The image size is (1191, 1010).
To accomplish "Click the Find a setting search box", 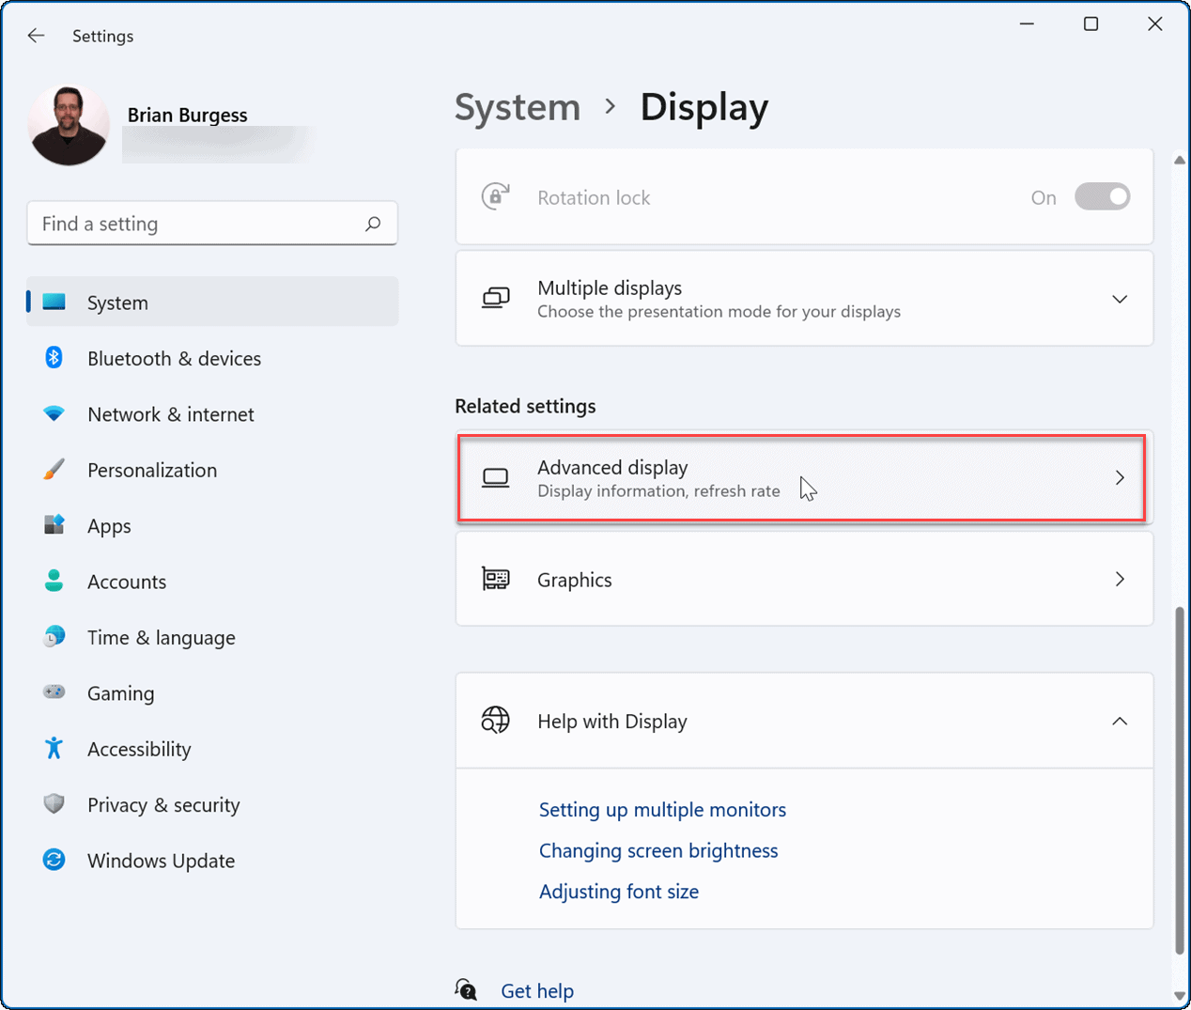I will [x=212, y=224].
